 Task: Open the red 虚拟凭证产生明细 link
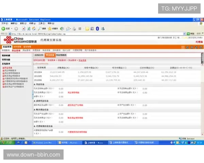(x=75, y=105)
